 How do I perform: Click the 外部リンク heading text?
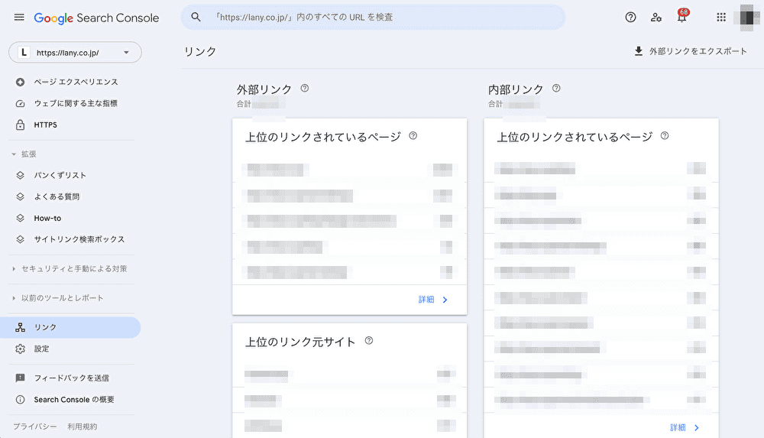coord(264,89)
